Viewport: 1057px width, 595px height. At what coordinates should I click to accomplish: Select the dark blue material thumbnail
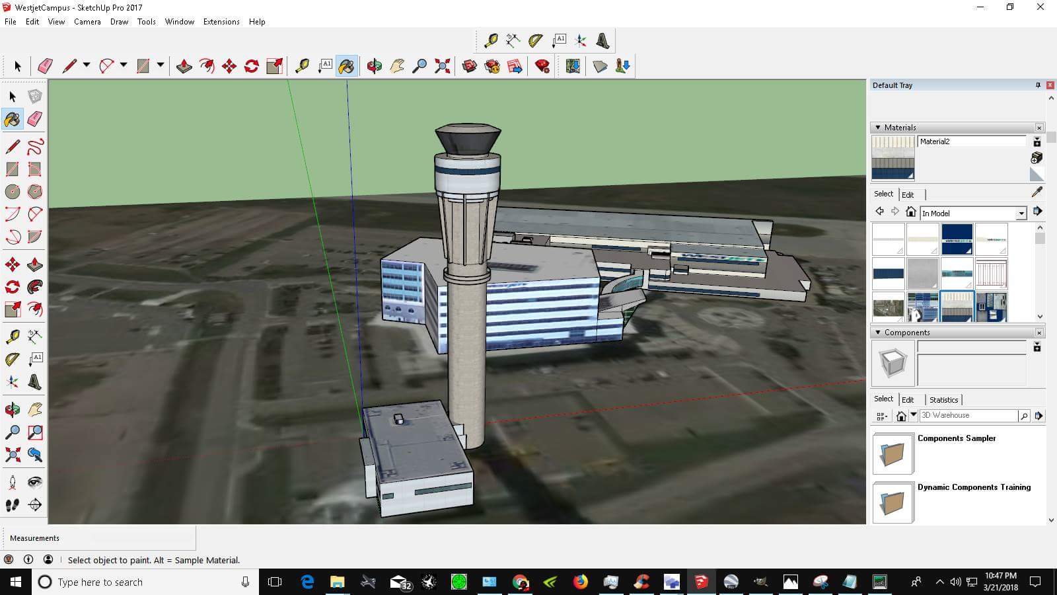(957, 238)
